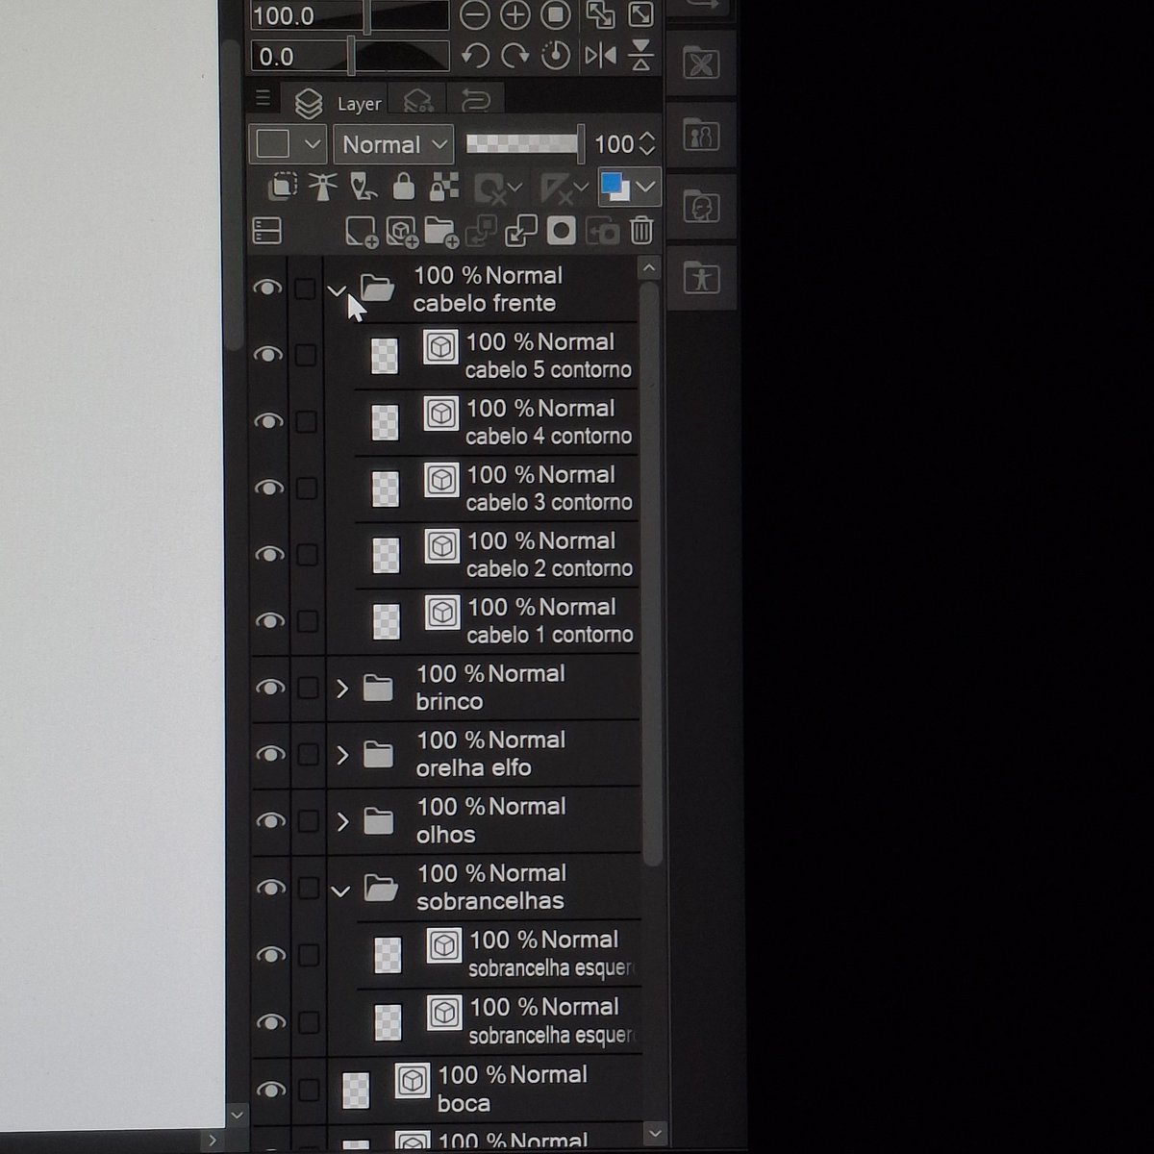Expand the brinco folder
Image resolution: width=1154 pixels, height=1154 pixels.
(x=341, y=688)
